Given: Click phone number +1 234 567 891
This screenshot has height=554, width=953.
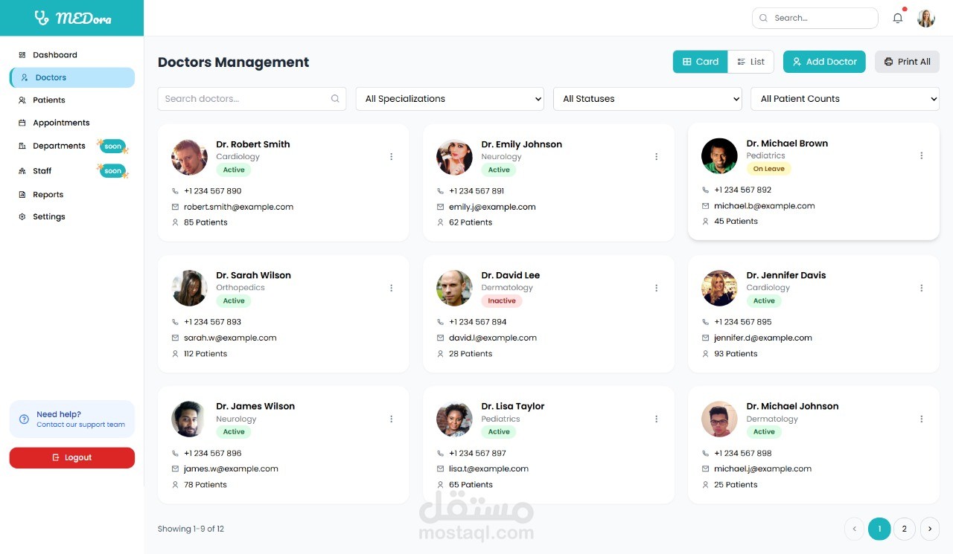Looking at the screenshot, I should (476, 191).
